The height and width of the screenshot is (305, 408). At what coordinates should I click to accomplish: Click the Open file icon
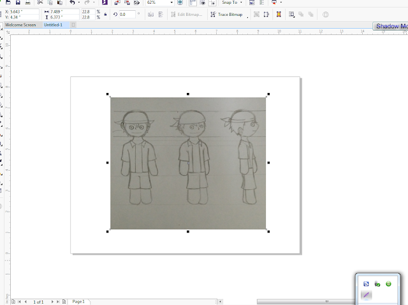(x=8, y=3)
